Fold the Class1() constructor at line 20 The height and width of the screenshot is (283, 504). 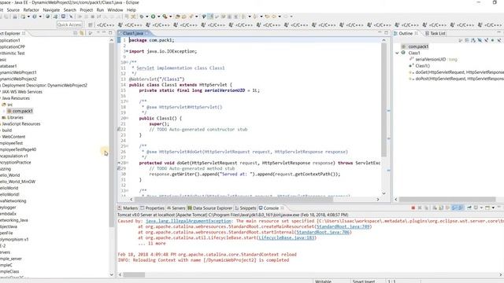click(x=128, y=118)
